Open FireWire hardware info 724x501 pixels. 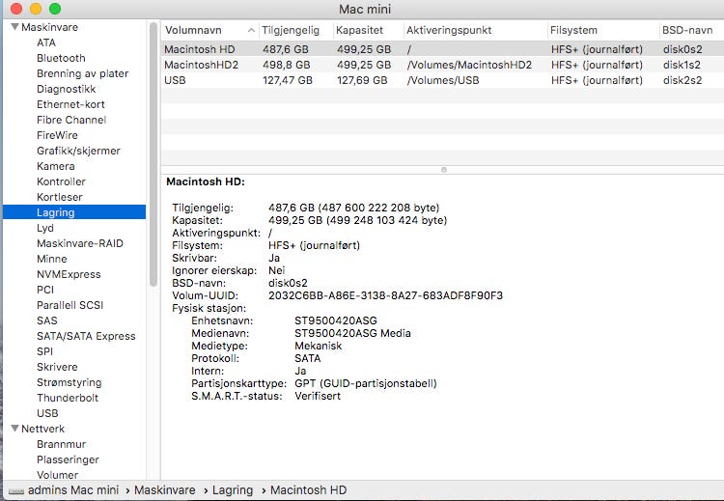click(x=57, y=135)
